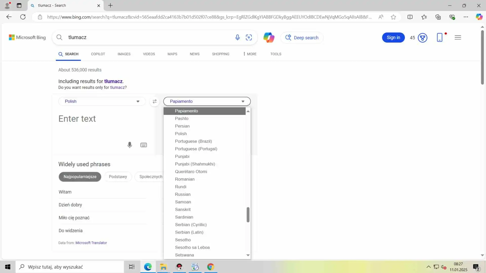
Task: Open visual search camera icon
Action: (x=249, y=37)
